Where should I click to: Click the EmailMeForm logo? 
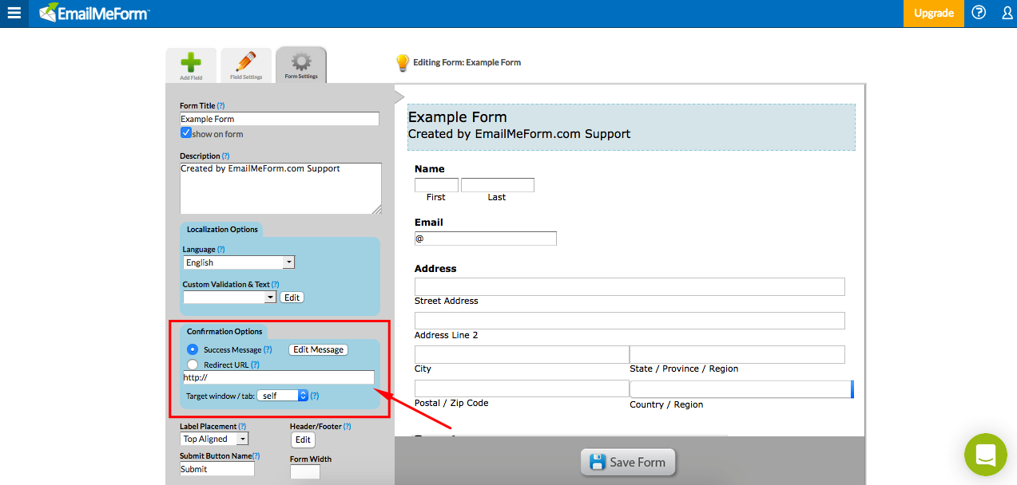point(94,13)
